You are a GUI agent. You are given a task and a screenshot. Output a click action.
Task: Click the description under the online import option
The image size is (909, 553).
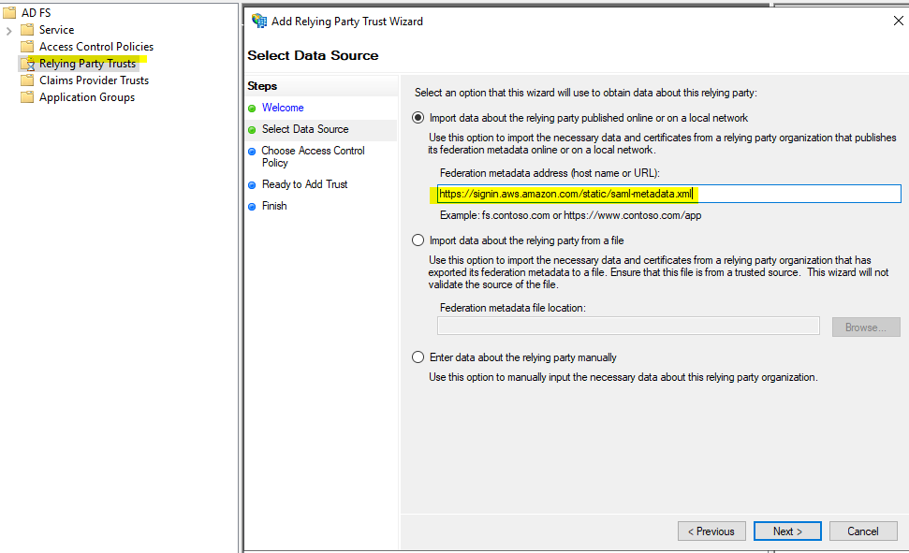pos(662,144)
